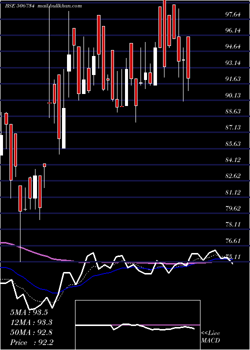This screenshot has width=250, height=350.
Task: Click the BSE 506734 ticker label
Action: point(20,6)
